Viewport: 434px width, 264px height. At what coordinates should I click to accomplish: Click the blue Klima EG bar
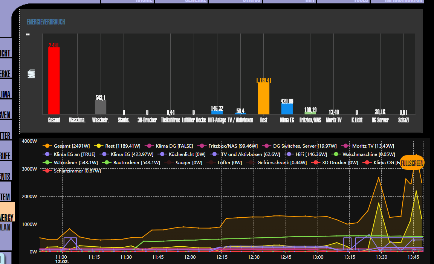click(x=287, y=109)
